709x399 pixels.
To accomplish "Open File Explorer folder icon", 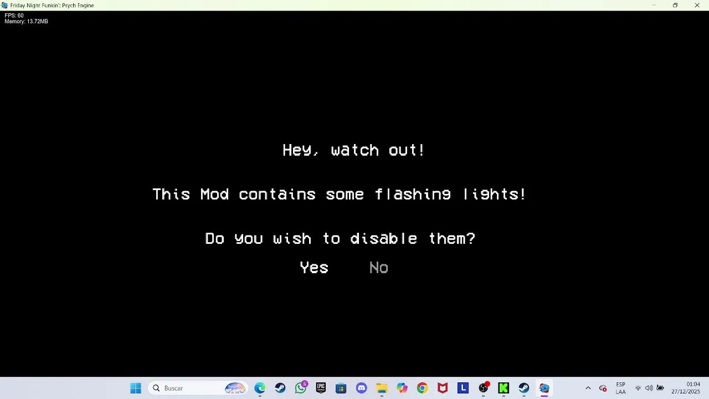I will [382, 388].
